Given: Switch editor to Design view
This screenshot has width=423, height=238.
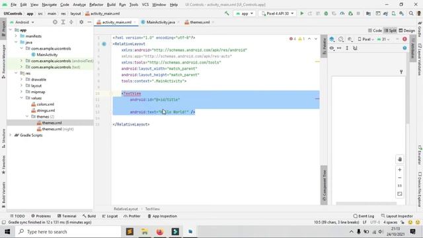Looking at the screenshot, I should pyautogui.click(x=407, y=30).
